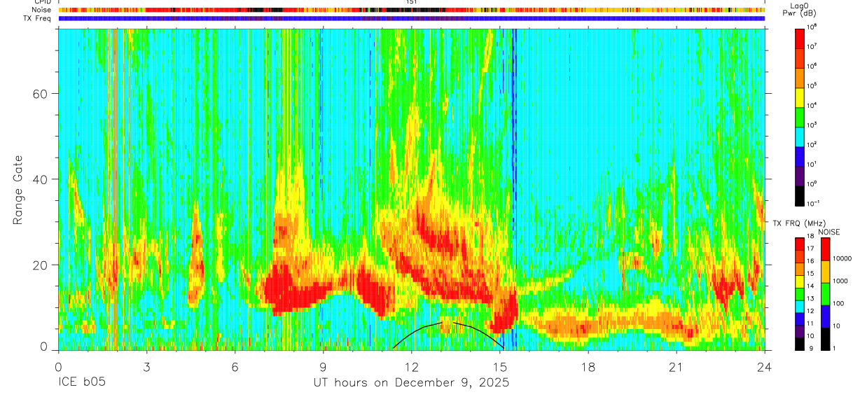
Task: Click the 'ICE b05' radar label
Action: click(81, 383)
